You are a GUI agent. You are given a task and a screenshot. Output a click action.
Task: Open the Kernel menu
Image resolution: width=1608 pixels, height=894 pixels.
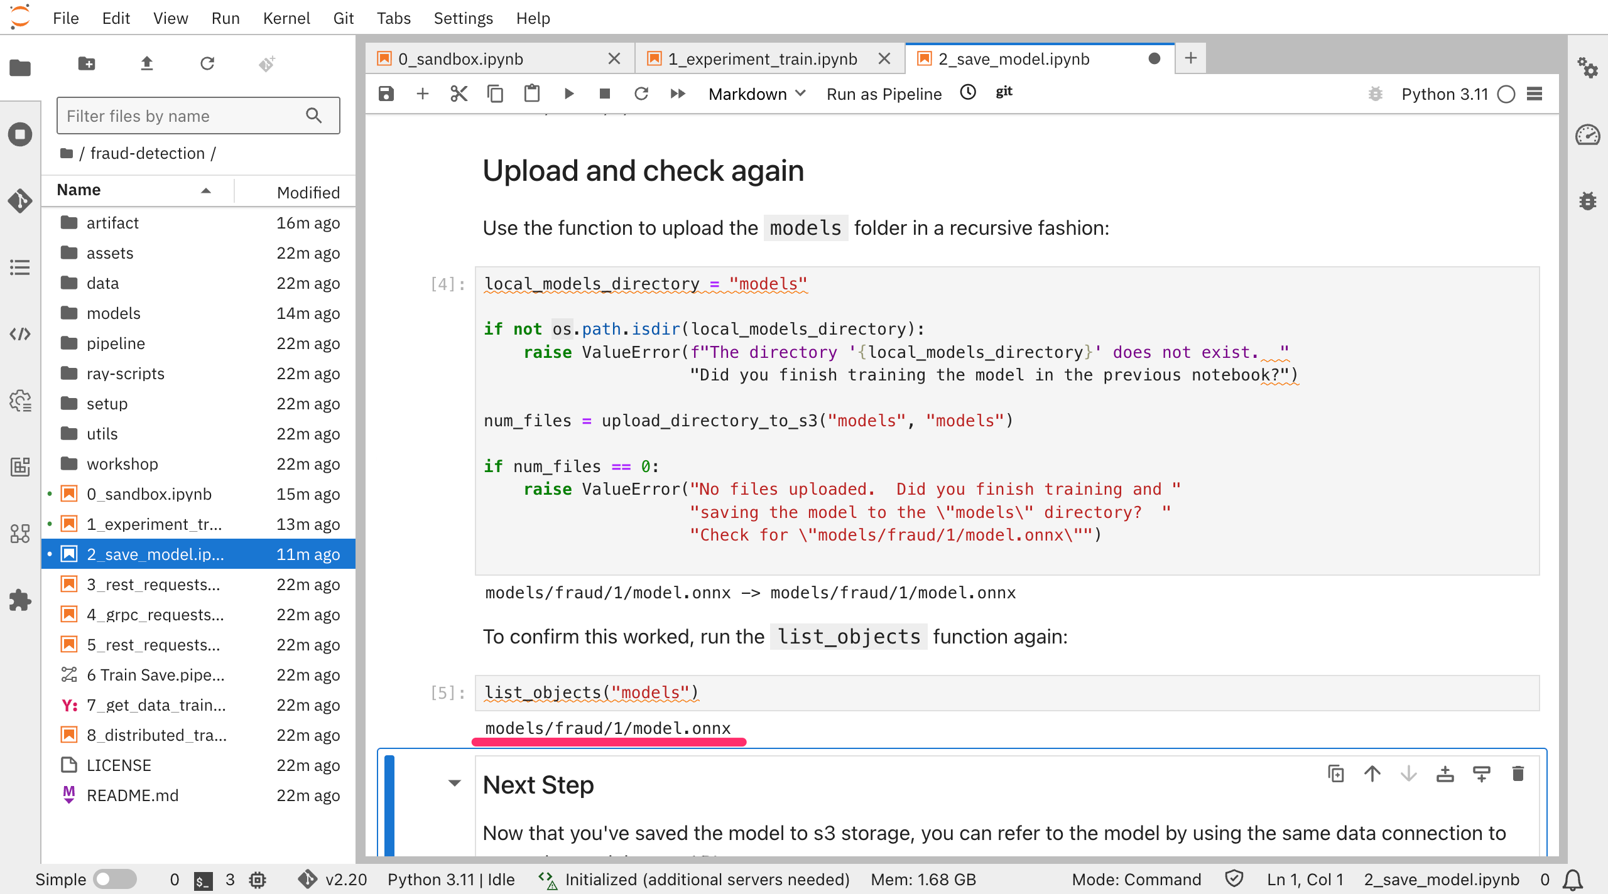pyautogui.click(x=286, y=18)
